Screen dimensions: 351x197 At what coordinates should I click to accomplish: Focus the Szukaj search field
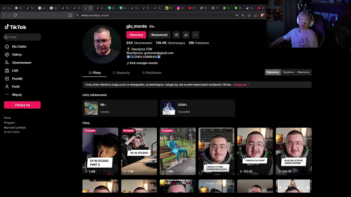22,37
